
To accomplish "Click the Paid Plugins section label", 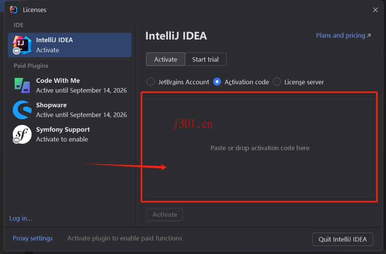I will (31, 66).
